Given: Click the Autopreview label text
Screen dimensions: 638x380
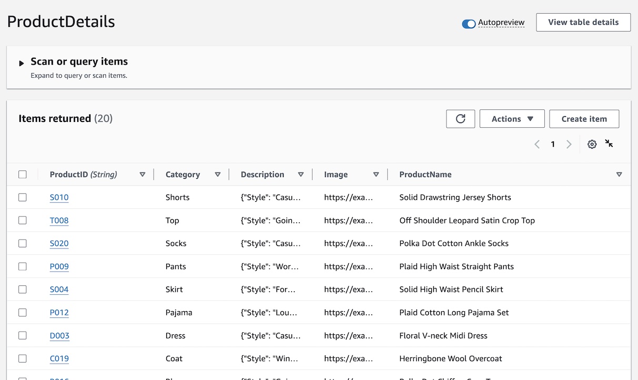Looking at the screenshot, I should tap(501, 23).
